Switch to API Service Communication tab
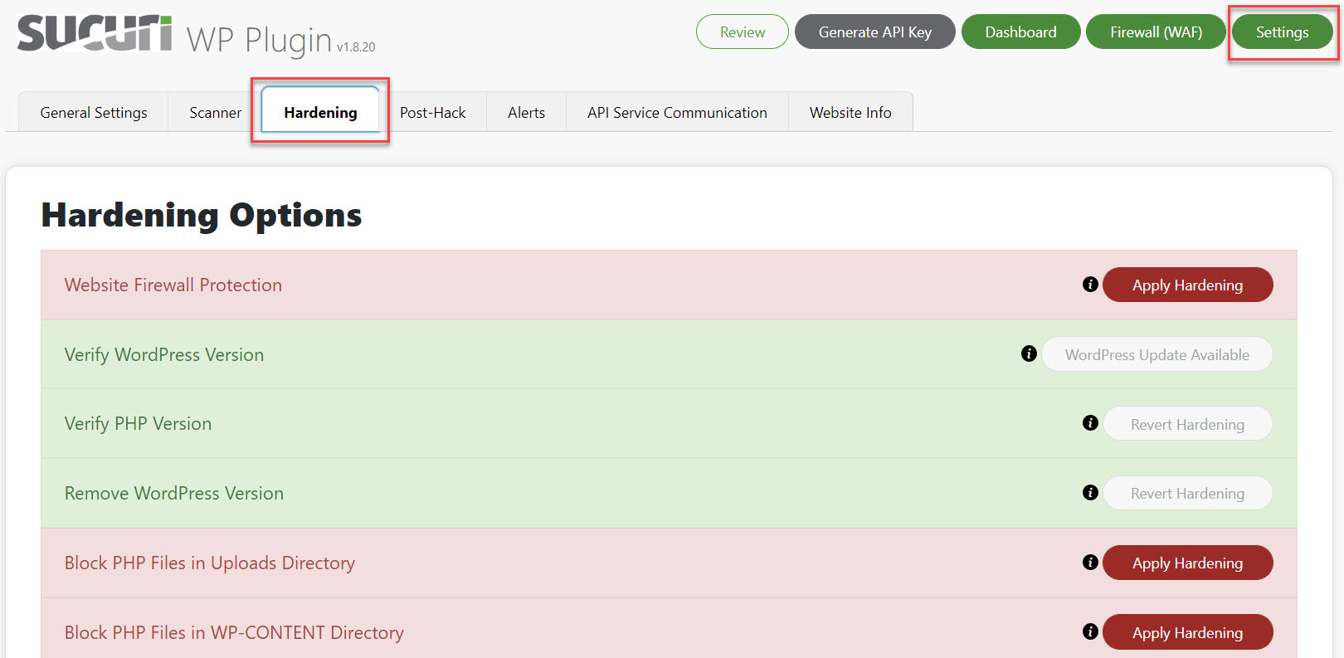 point(677,112)
